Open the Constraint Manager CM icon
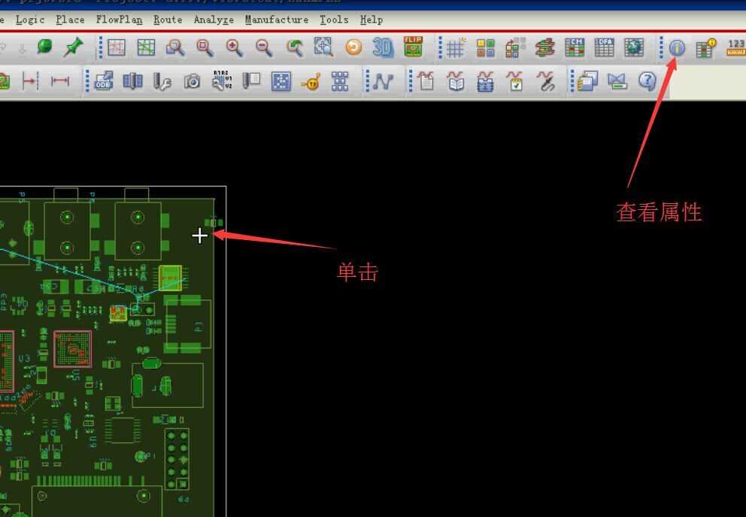This screenshot has width=746, height=517. coord(575,47)
